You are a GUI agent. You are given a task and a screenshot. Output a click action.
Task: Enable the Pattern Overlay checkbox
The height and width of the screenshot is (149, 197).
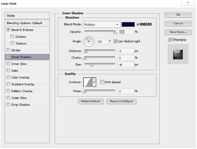(x=8, y=91)
